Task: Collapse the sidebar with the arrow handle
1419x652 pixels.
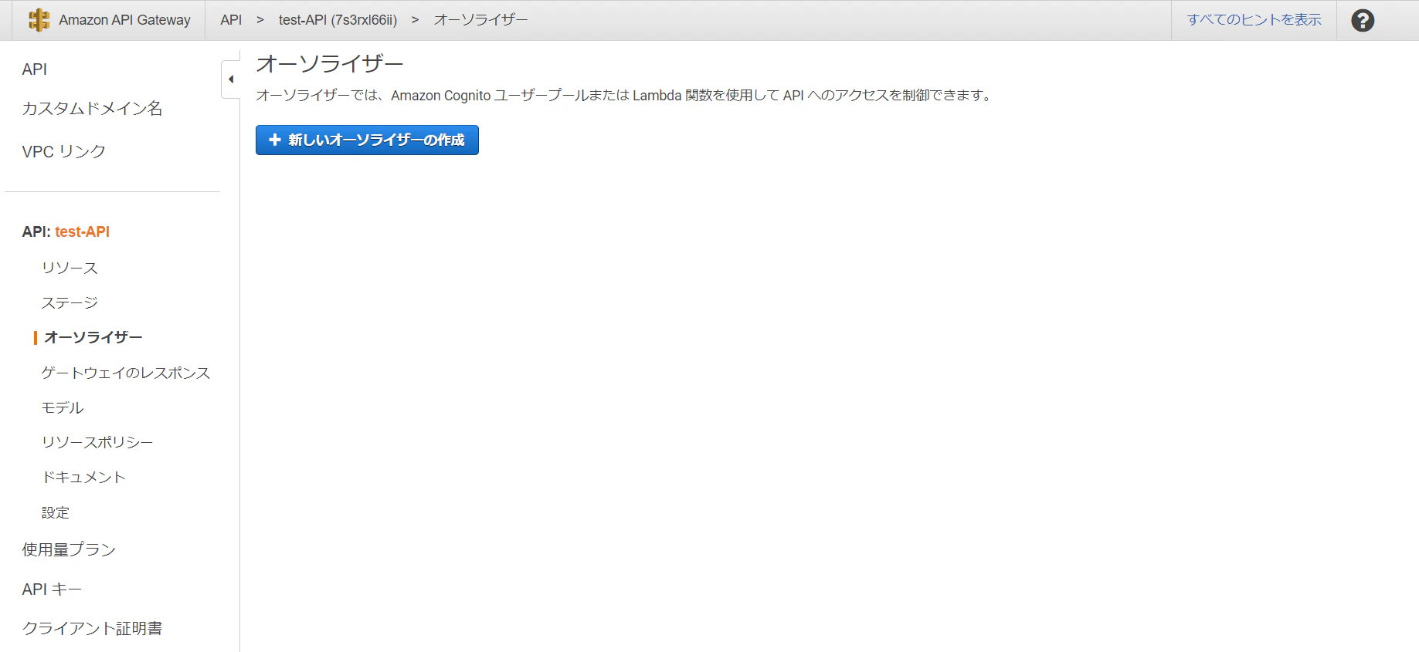Action: (230, 79)
